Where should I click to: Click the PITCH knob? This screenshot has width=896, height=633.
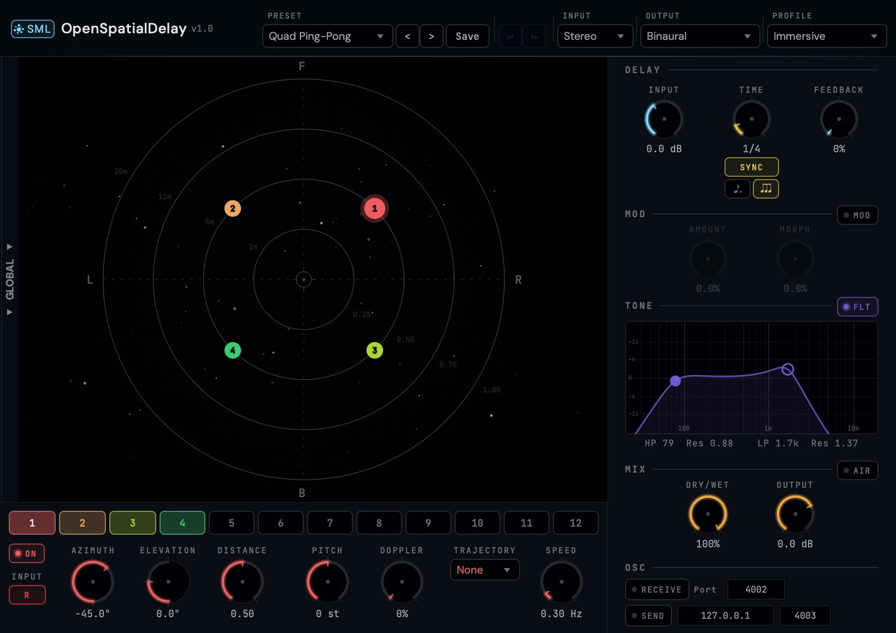[x=328, y=582]
